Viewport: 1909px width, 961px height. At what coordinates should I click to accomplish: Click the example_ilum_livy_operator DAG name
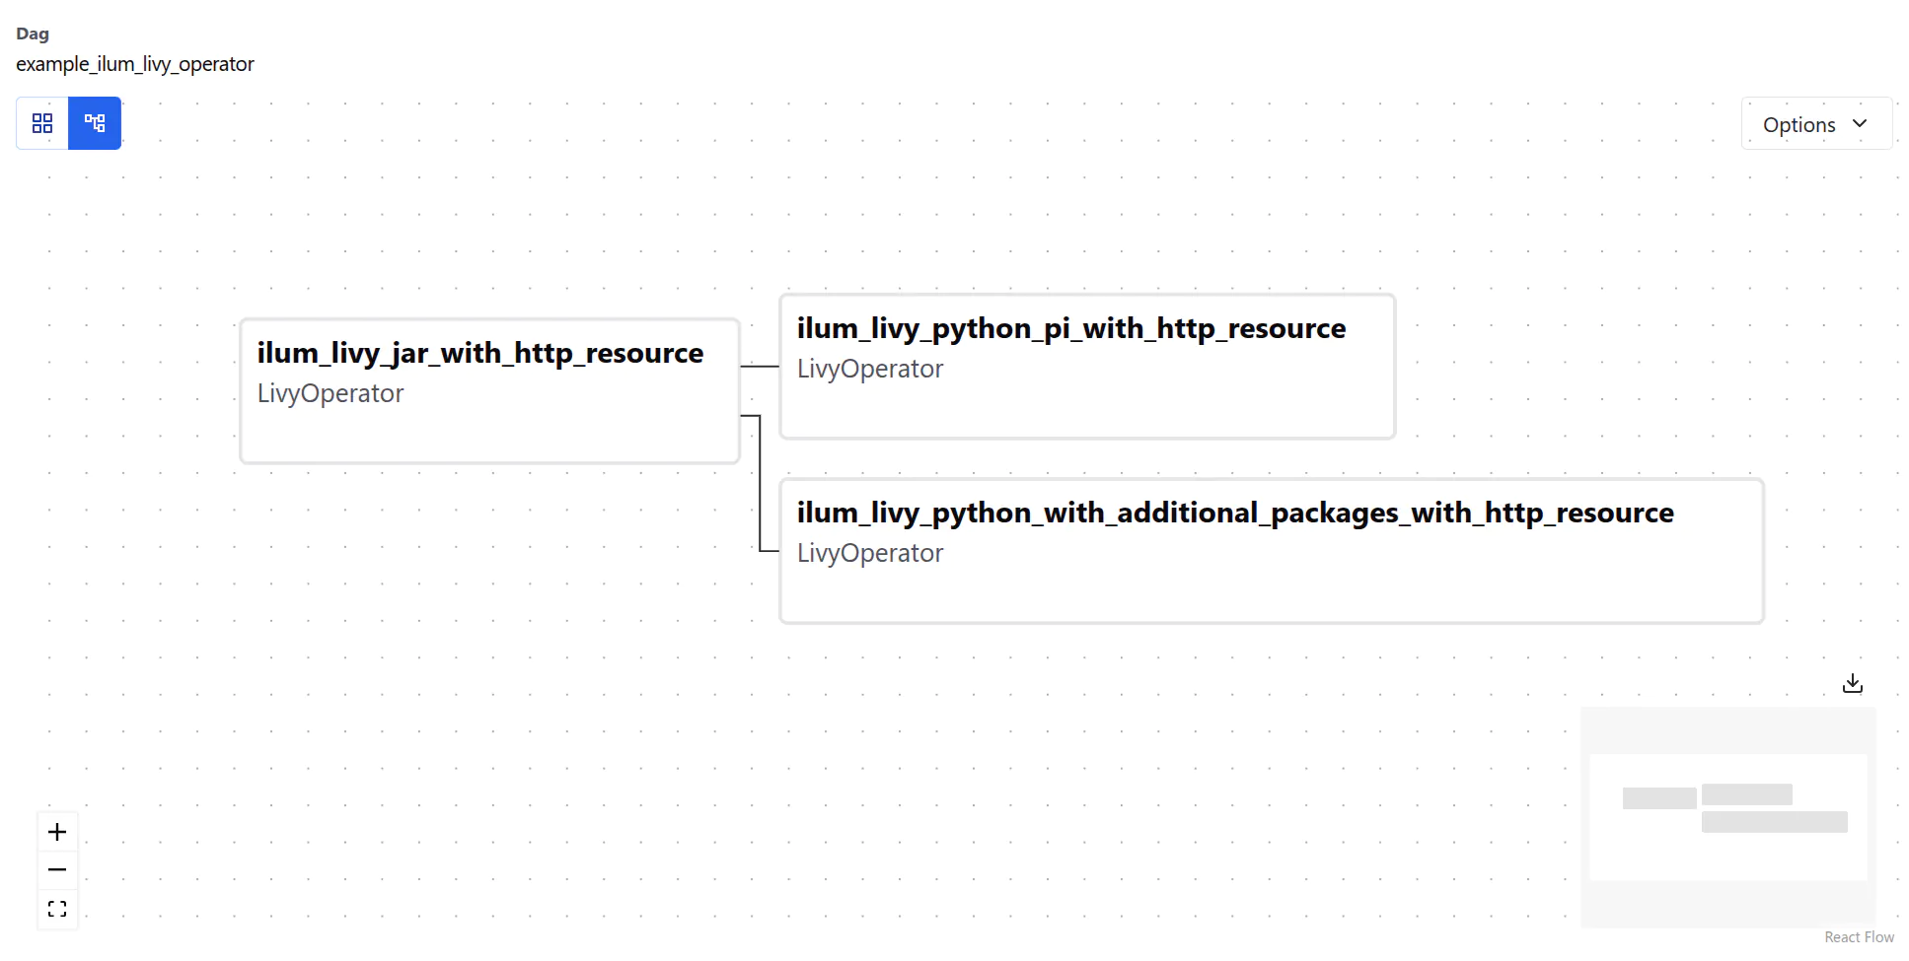(x=135, y=64)
